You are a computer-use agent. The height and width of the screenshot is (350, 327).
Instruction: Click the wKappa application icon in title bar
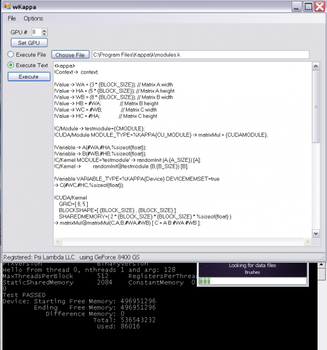7,6
